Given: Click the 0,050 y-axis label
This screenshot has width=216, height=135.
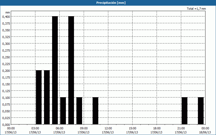Looking at the screenshot, I should coord(6,111).
